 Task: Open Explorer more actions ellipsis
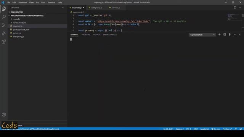63,8
